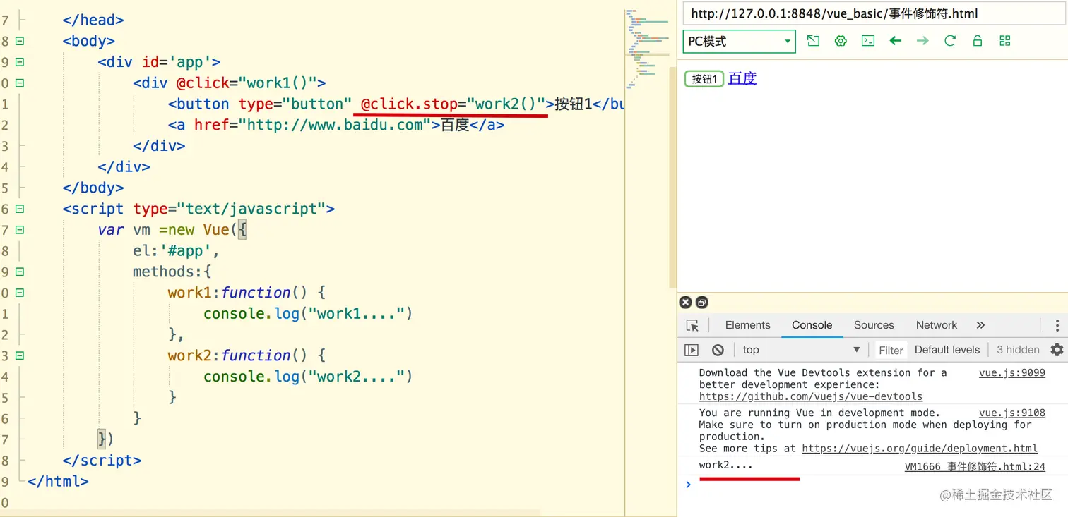This screenshot has height=517, width=1068.
Task: Open the vue.js:9099 source link
Action: click(x=1011, y=372)
